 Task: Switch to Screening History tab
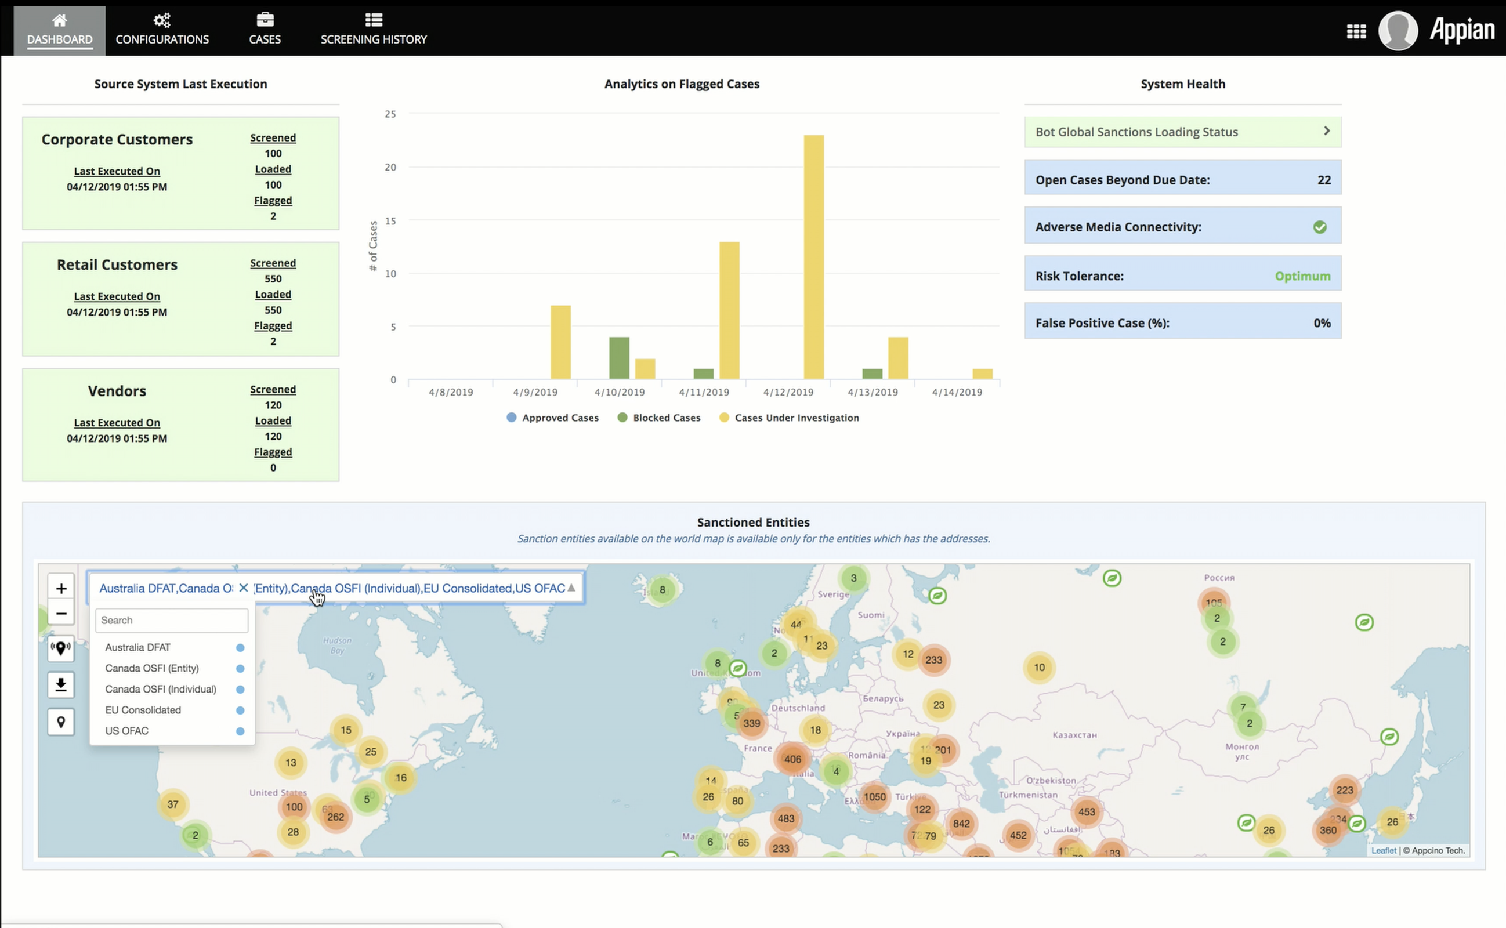(x=373, y=30)
